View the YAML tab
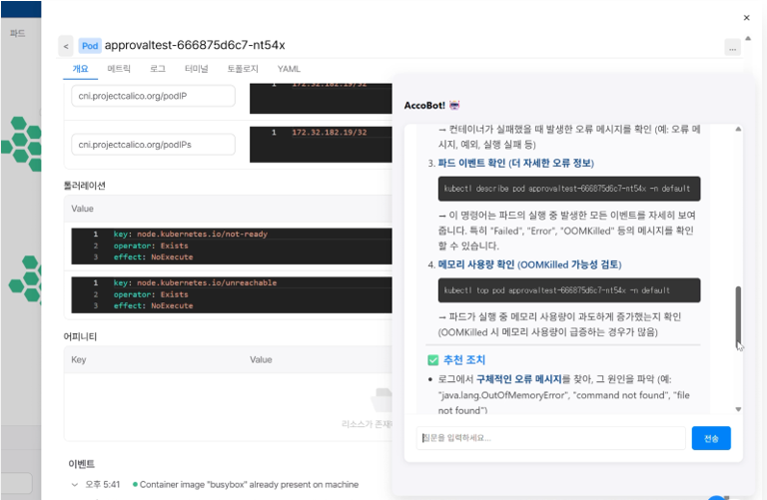The height and width of the screenshot is (500, 767). (289, 69)
